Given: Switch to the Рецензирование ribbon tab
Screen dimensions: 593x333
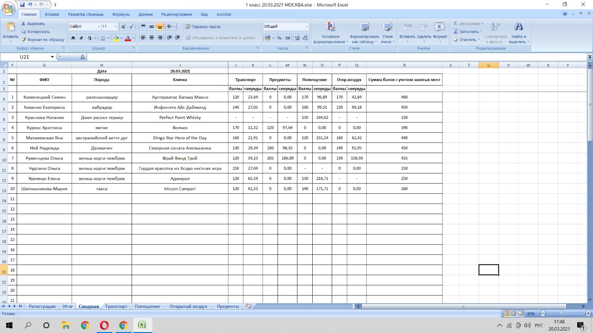Looking at the screenshot, I should pos(177,14).
